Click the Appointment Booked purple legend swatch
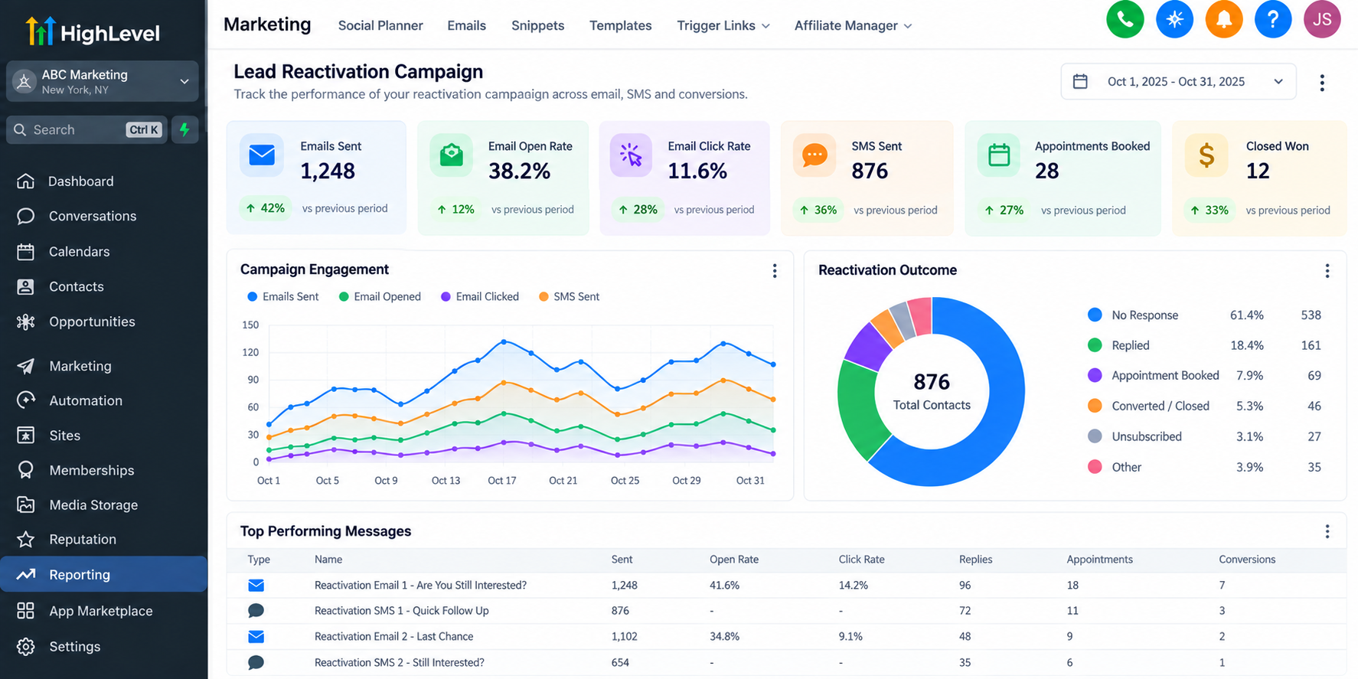 point(1095,375)
